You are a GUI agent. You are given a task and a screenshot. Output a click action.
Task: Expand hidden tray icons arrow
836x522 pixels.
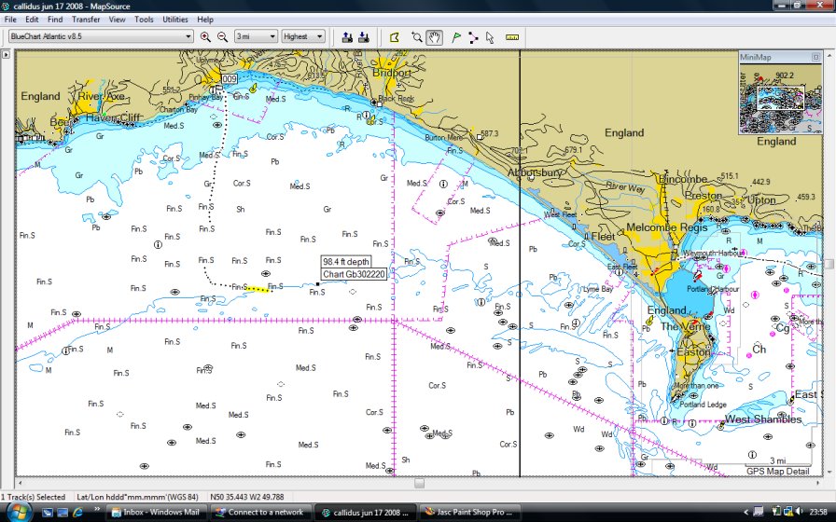tap(745, 512)
